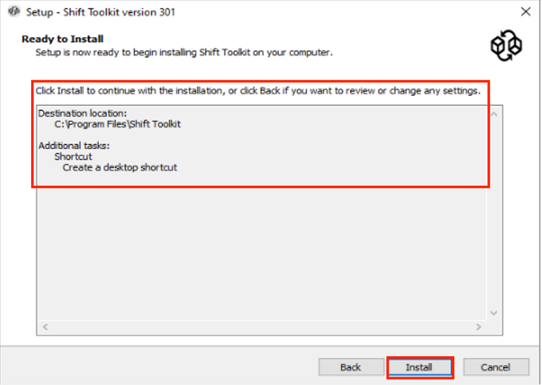Image resolution: width=542 pixels, height=385 pixels.
Task: Click the horizontal scrollbar left arrow
Action: pyautogui.click(x=46, y=327)
